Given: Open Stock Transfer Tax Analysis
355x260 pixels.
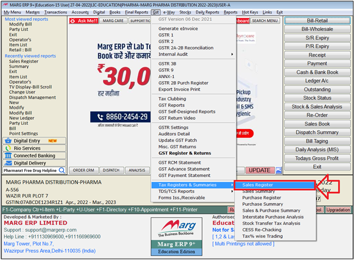Looking at the screenshot, I should coord(271,223).
